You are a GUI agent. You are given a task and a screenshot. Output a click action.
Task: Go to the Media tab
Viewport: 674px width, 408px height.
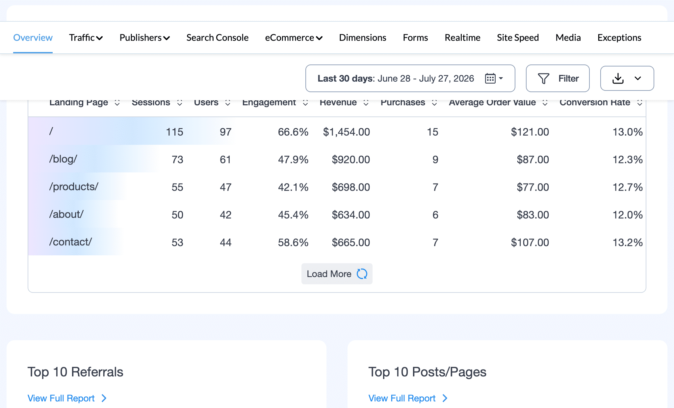[x=568, y=38]
